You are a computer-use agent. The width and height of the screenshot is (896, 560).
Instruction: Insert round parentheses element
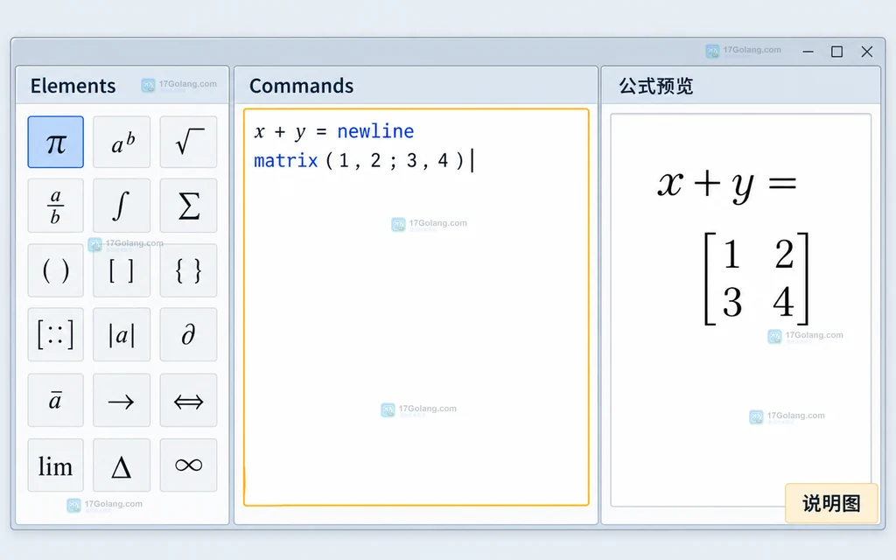(55, 271)
